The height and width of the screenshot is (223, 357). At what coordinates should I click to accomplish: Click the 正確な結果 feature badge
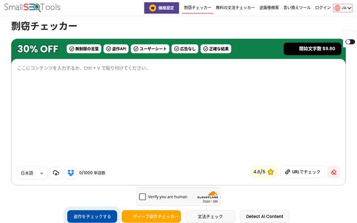tap(216, 49)
